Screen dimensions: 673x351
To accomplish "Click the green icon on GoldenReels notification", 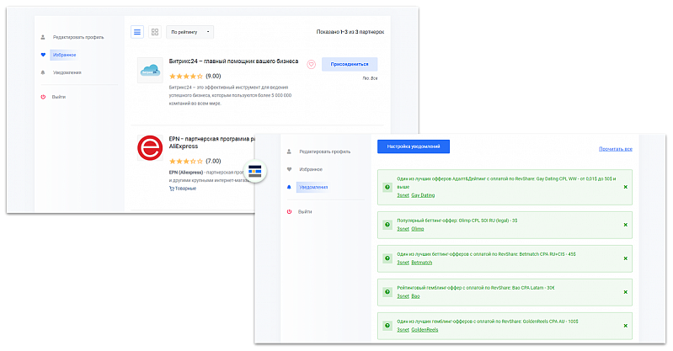I will [x=387, y=326].
